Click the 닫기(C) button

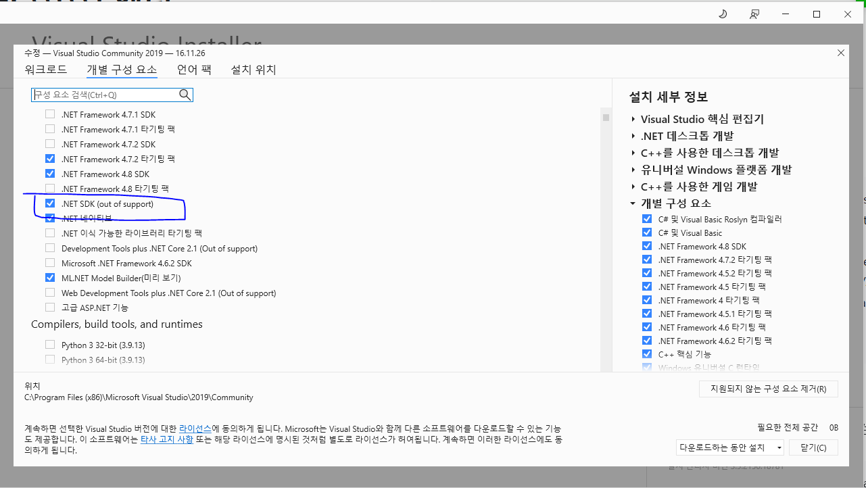(813, 447)
